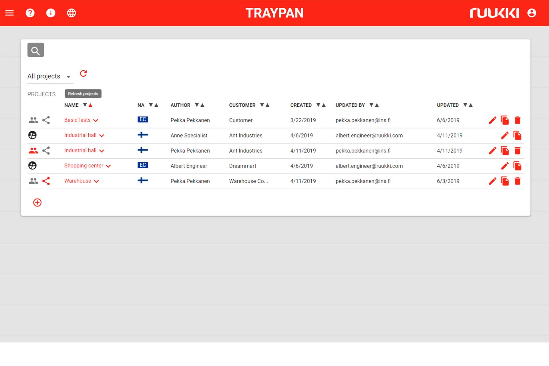Open the help question mark icon
Image resolution: width=549 pixels, height=366 pixels.
click(x=30, y=13)
